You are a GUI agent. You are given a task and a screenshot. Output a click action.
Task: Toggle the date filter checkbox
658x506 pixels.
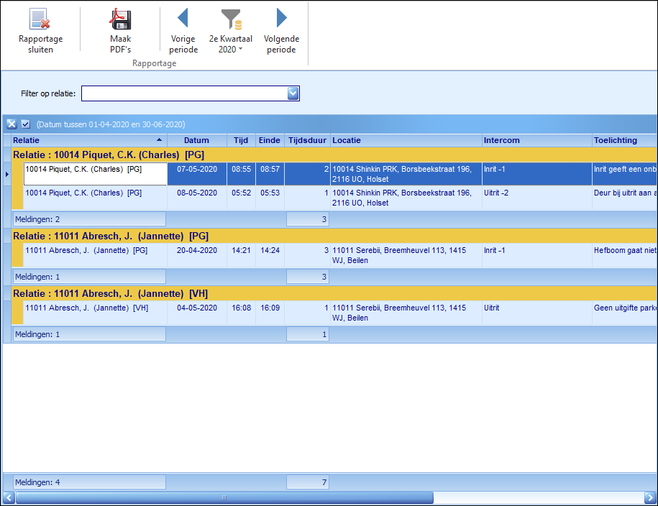(x=26, y=124)
